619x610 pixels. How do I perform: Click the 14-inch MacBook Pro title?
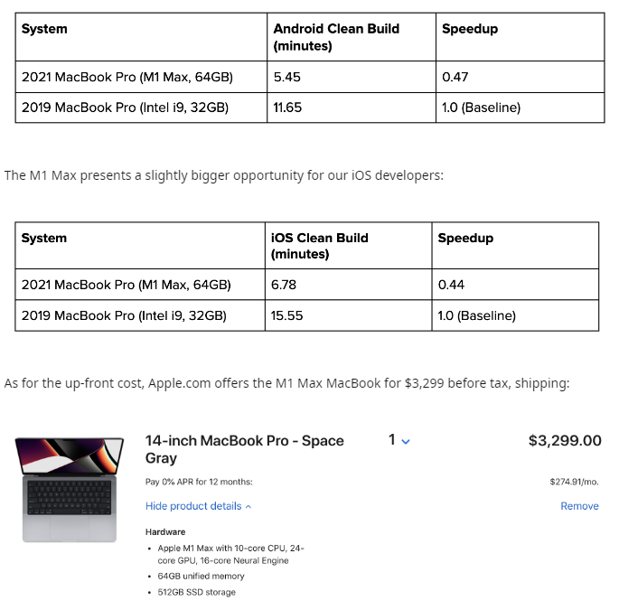click(x=244, y=449)
